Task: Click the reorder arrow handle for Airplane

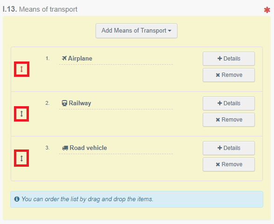Action: pos(21,69)
